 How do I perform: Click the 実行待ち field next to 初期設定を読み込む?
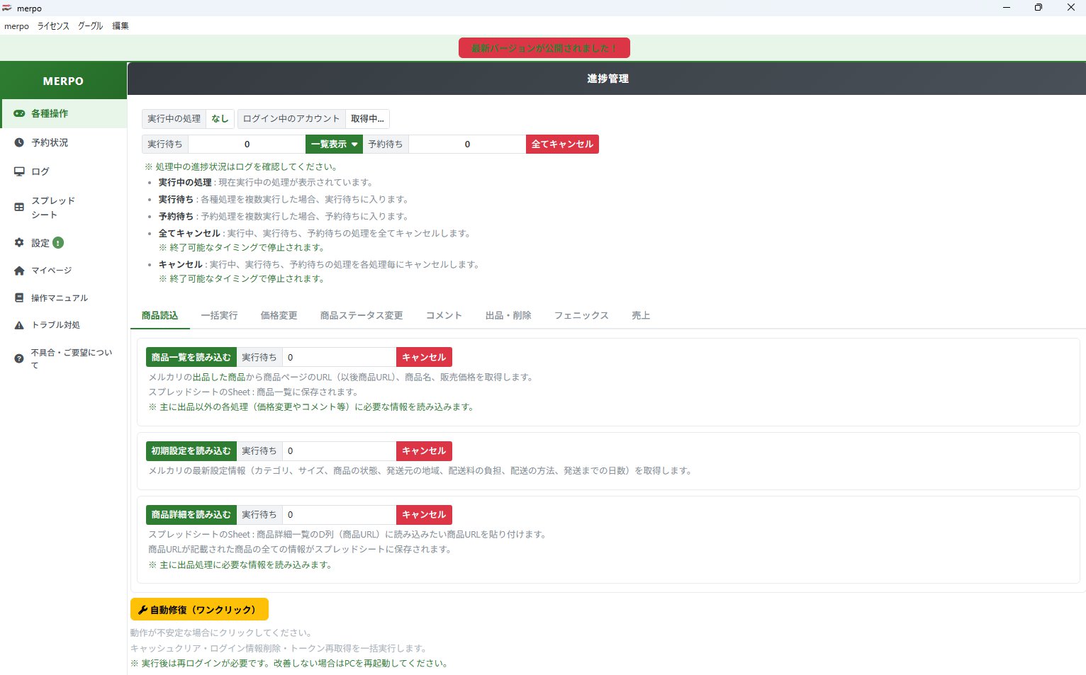[339, 451]
